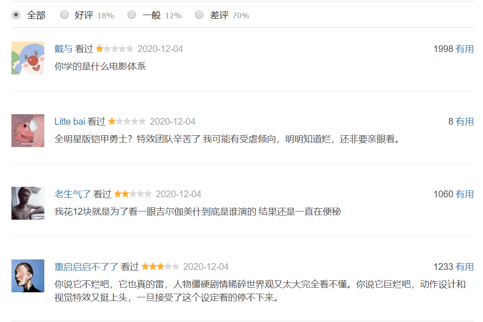Image resolution: width=483 pixels, height=322 pixels.
Task: Mark 老生气了's review as 有用
Action: (465, 194)
